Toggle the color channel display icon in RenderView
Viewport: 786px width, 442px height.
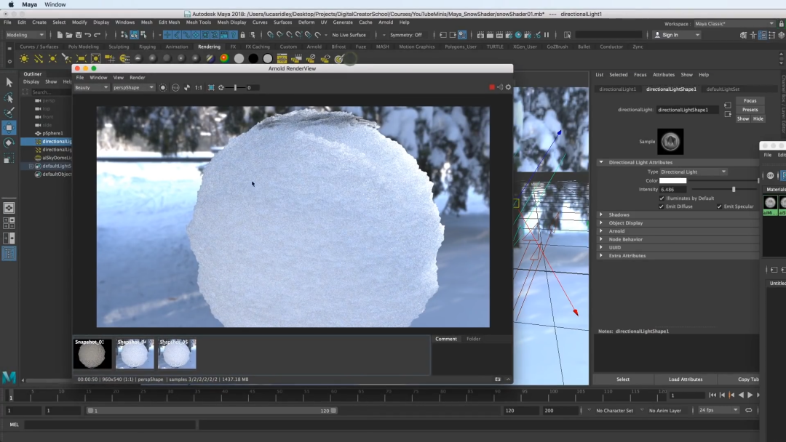tap(175, 87)
